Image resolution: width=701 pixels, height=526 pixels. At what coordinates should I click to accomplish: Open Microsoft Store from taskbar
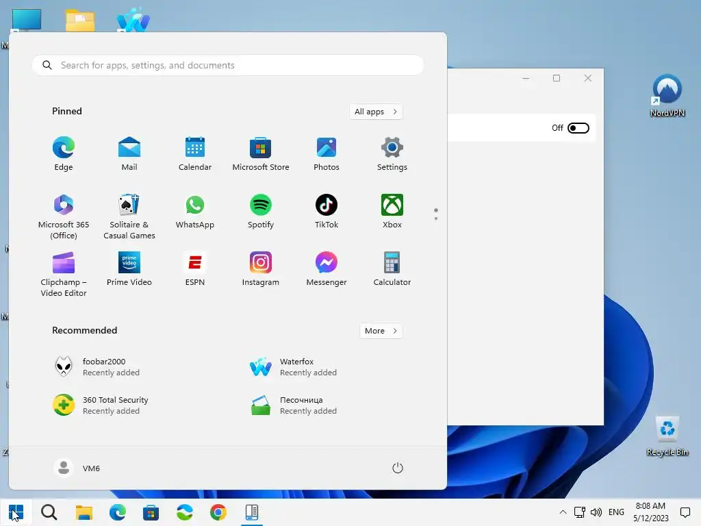pyautogui.click(x=151, y=512)
